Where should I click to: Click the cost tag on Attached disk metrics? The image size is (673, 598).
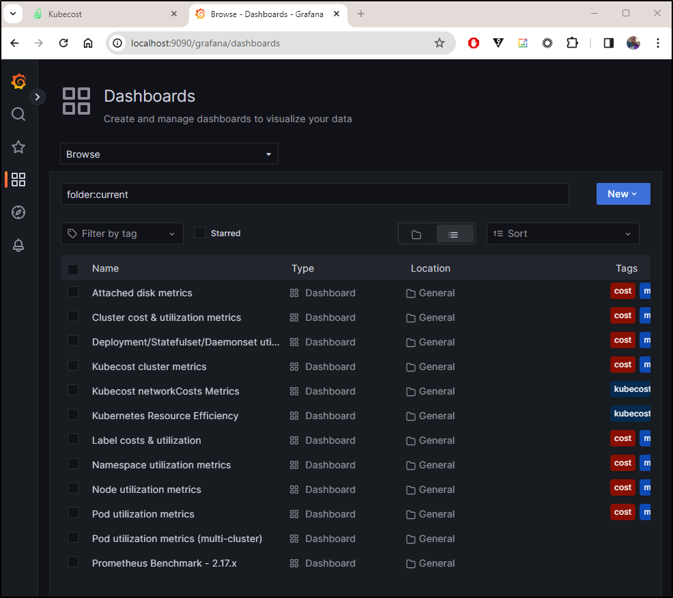(622, 291)
